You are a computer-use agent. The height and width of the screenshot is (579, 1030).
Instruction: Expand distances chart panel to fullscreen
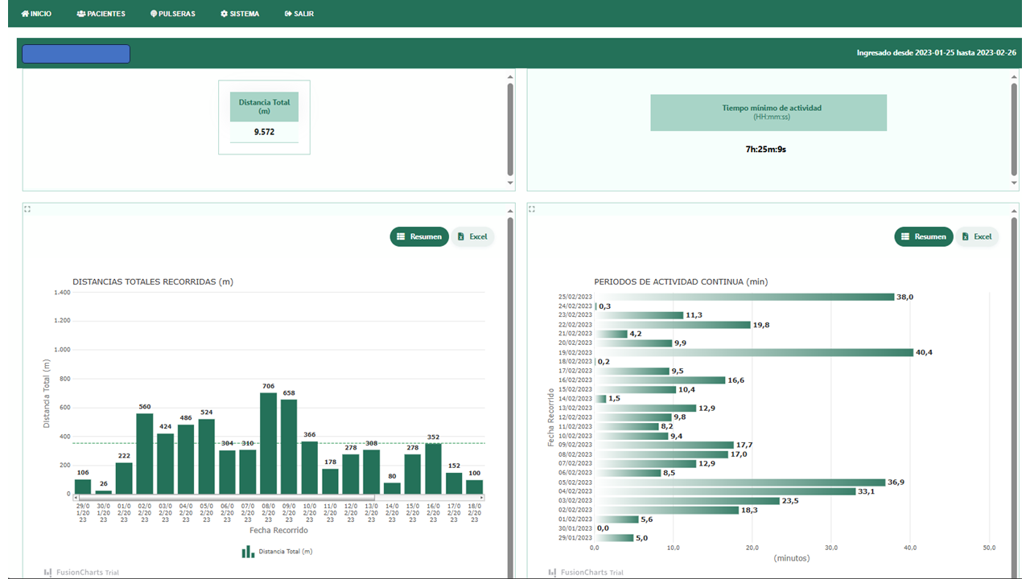[x=27, y=209]
